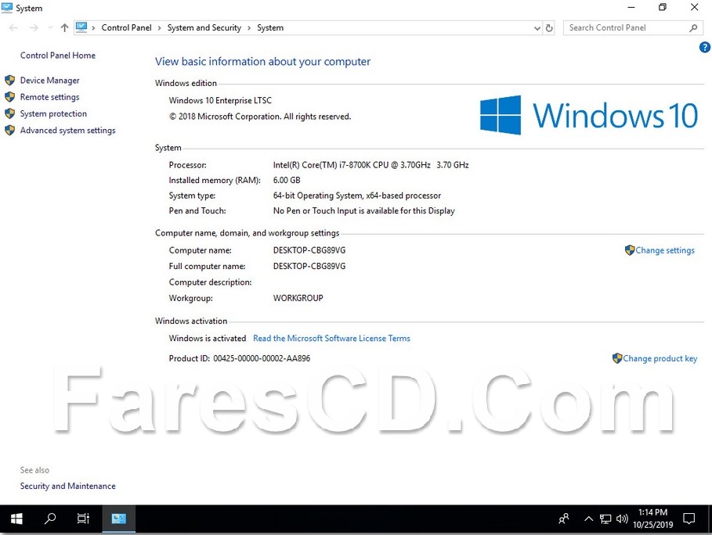Click shield icon beside Advanced system settings
The width and height of the screenshot is (712, 535).
pos(9,131)
